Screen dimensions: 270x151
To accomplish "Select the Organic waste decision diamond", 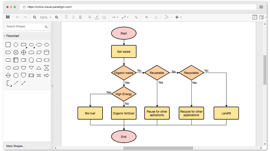I will [x=124, y=73].
